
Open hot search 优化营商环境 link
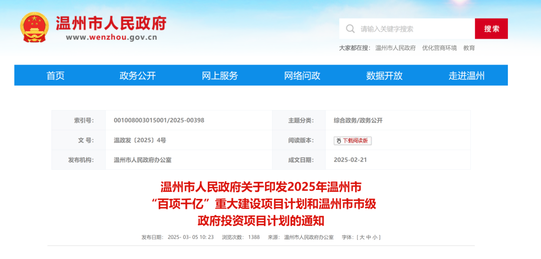coord(440,48)
